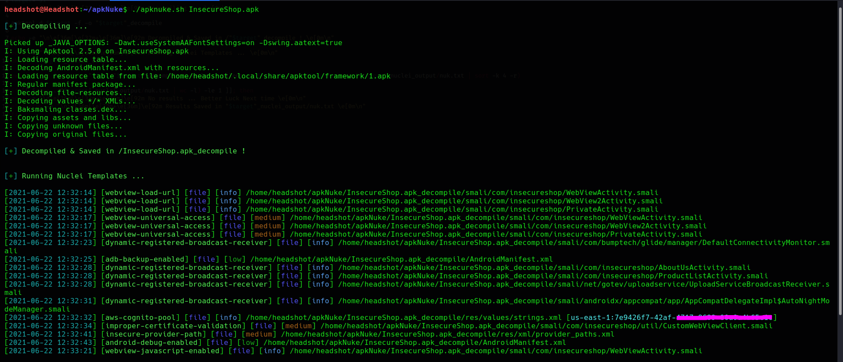Image resolution: width=843 pixels, height=362 pixels.
Task: Click webview-load-url result for WebView2Activity.smali
Action: tap(334, 201)
